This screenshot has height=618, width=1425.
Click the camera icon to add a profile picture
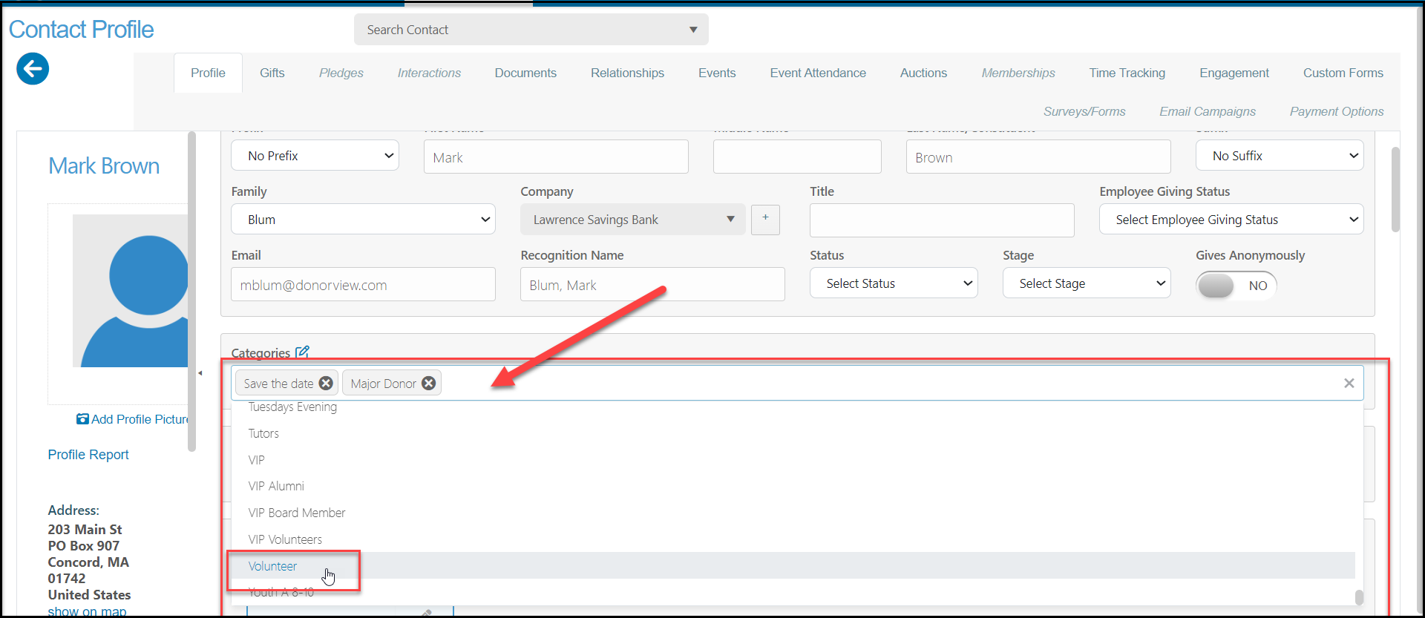pos(82,419)
